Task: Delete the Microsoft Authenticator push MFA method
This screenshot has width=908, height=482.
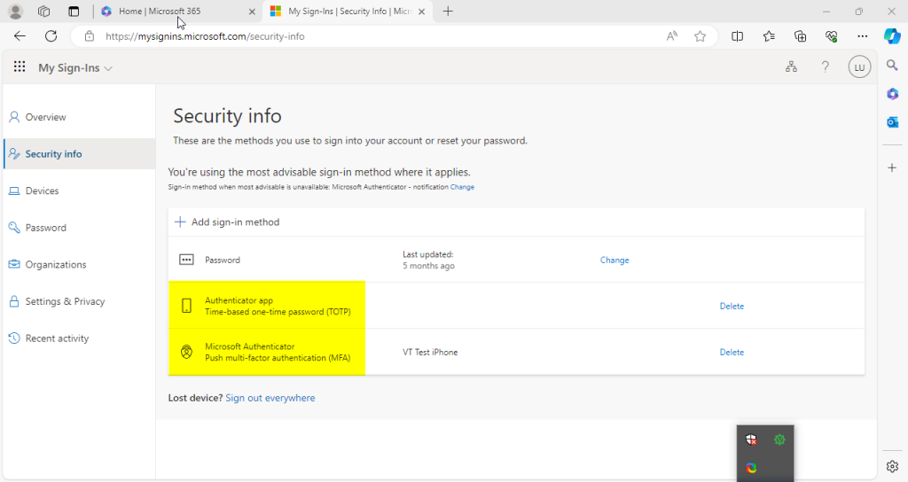Action: [x=732, y=353]
